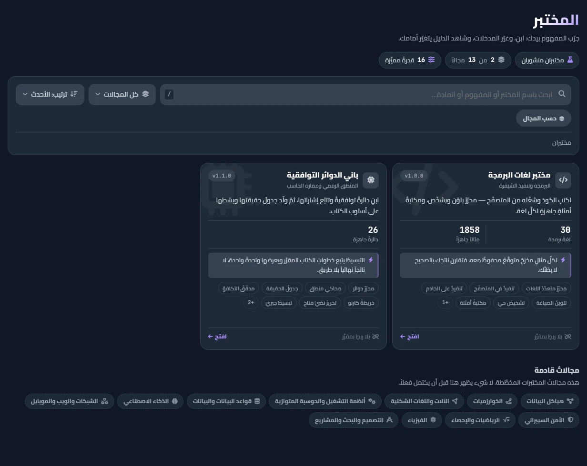Click the مختبران منشوران stat pill

(547, 60)
